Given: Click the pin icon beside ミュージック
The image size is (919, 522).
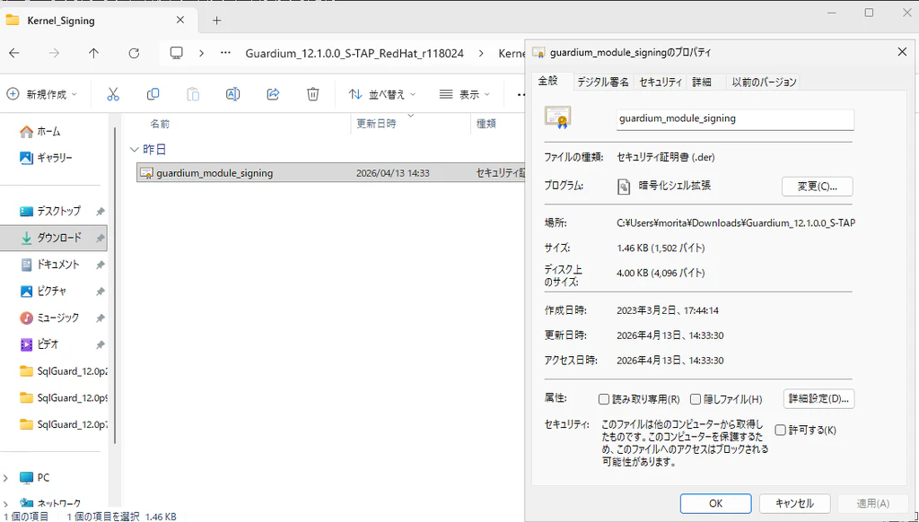Looking at the screenshot, I should pyautogui.click(x=101, y=318).
